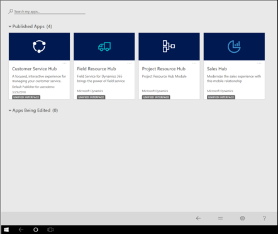
Task: Click Default Publisher for usendemo text
Action: coord(33,87)
